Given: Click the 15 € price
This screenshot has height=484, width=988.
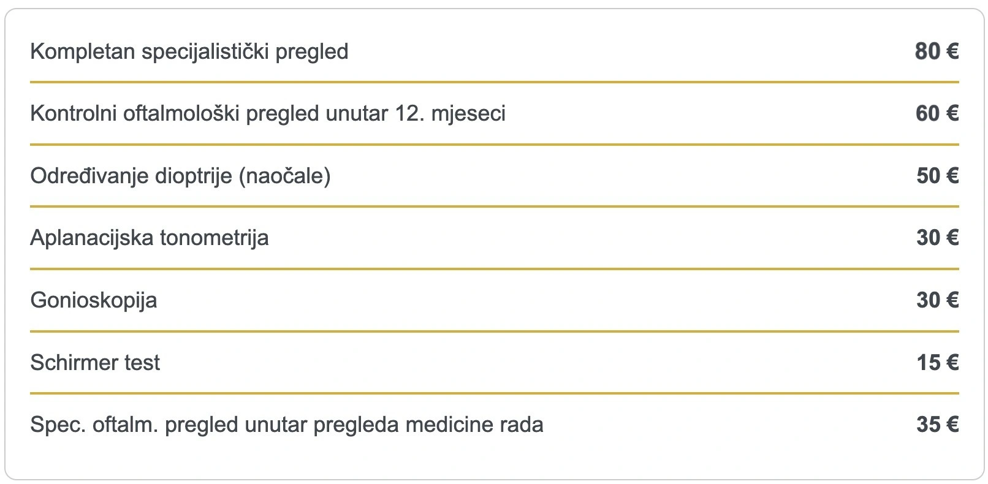Looking at the screenshot, I should coord(937,363).
